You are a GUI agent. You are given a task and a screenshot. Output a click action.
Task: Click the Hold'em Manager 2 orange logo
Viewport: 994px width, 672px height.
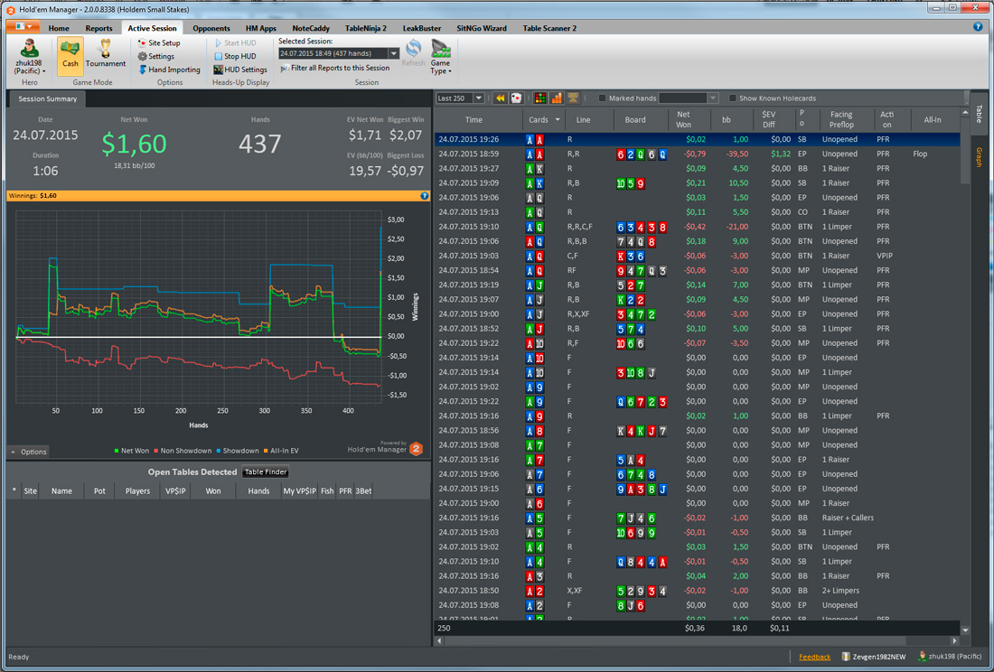(416, 449)
